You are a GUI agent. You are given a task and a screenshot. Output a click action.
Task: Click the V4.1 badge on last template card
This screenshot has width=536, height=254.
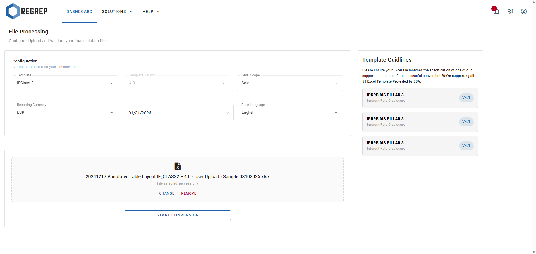[x=466, y=145]
